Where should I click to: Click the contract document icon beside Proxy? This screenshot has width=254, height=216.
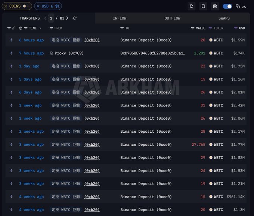(52, 53)
